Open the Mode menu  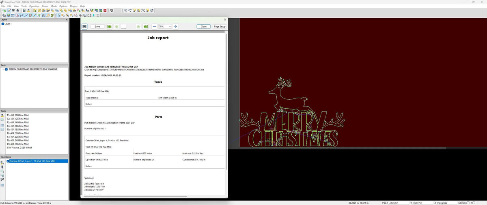54,6
